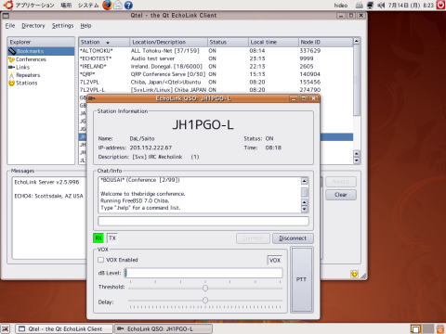Adjust the Threshold slider handle

pos(205,288)
